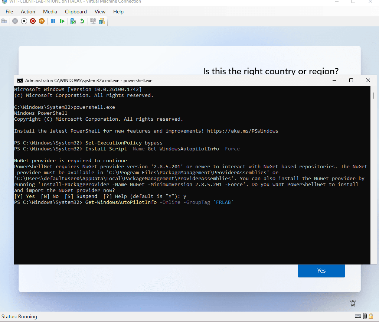Turn off the virtual machine
Image resolution: width=379 pixels, height=322 pixels.
click(x=23, y=21)
